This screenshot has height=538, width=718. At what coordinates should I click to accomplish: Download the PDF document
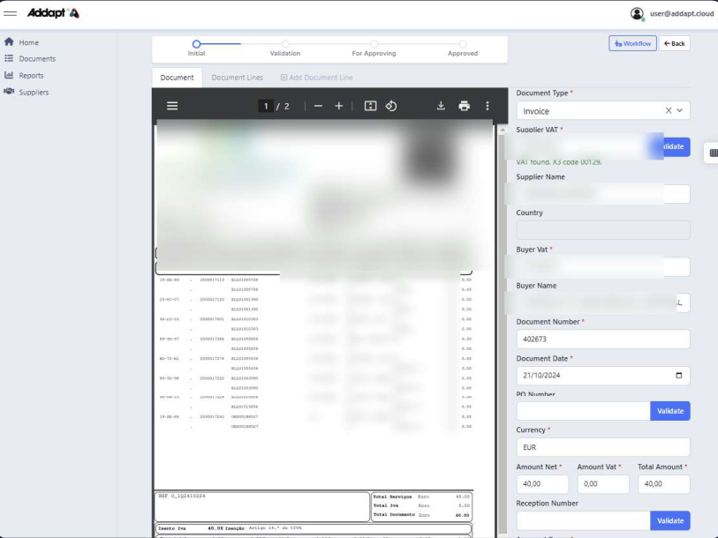click(x=441, y=106)
